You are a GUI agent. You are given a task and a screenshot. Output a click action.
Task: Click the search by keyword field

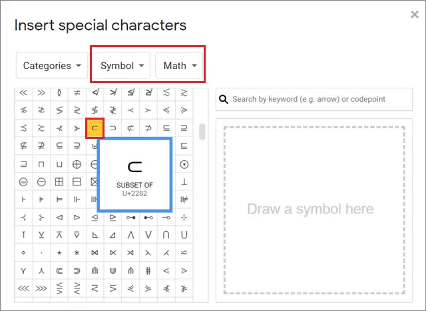point(314,99)
